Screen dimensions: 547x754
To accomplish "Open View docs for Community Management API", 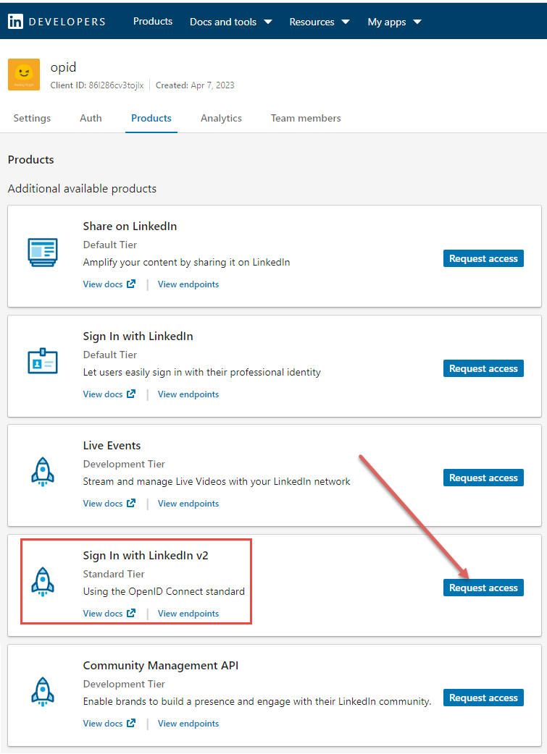I will pos(109,724).
